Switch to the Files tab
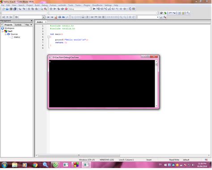Screen dimensions: 212x170 pyautogui.click(x=27, y=25)
